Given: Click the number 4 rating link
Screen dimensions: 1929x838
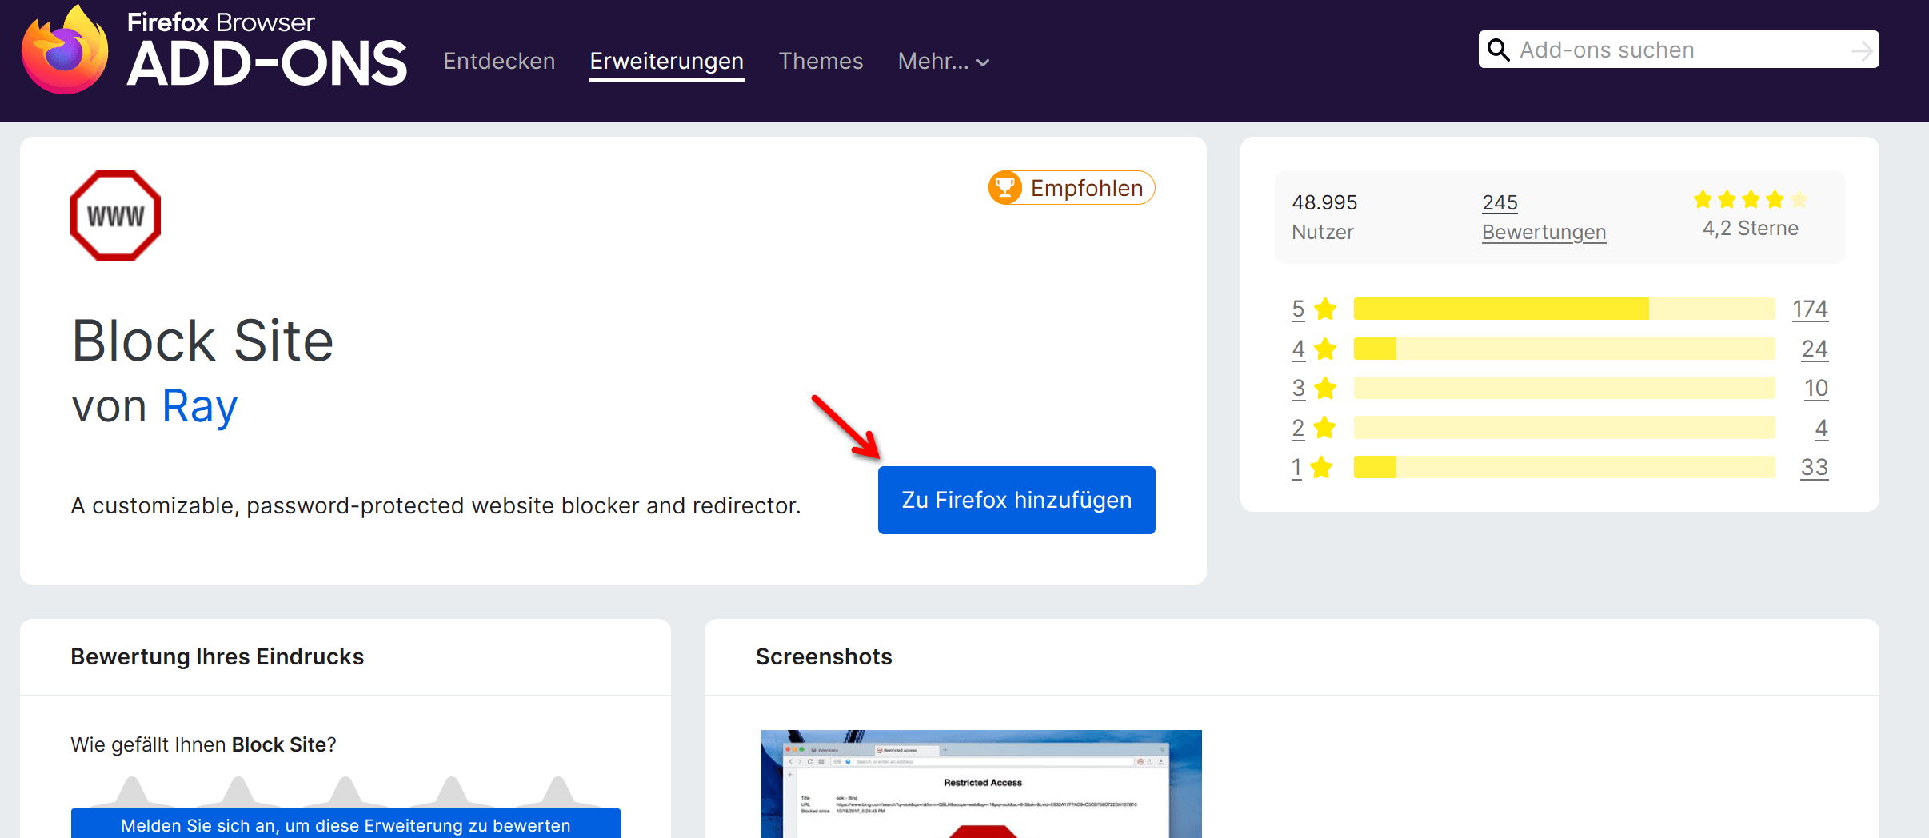Looking at the screenshot, I should coord(1298,349).
